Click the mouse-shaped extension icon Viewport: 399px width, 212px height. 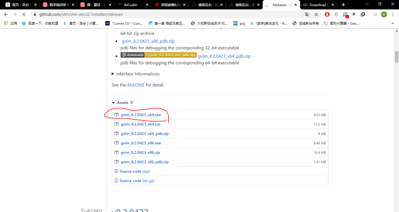click(x=336, y=14)
